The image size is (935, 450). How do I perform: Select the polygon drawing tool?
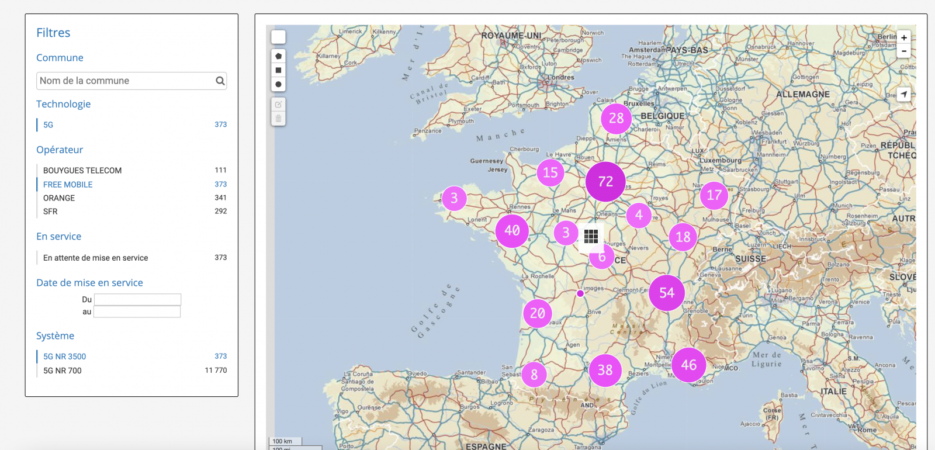(278, 56)
